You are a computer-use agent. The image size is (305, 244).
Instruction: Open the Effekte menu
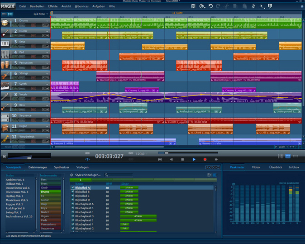point(53,6)
